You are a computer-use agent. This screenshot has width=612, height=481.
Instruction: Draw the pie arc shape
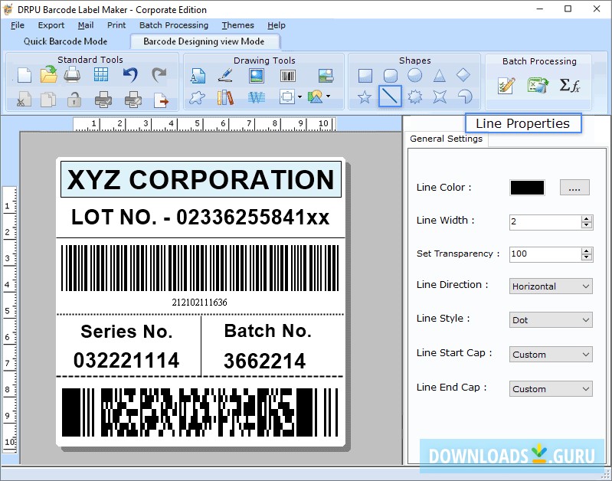tap(464, 97)
